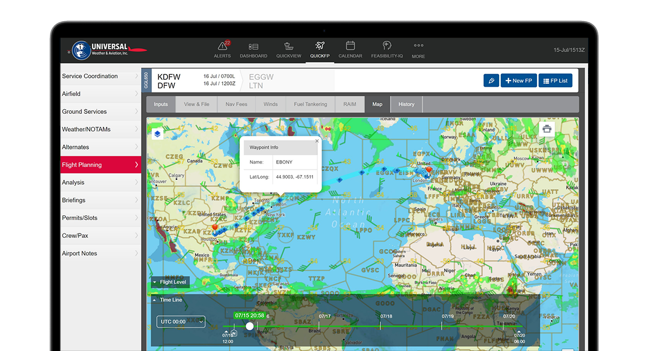Click the EBONY waypoint name value
The height and width of the screenshot is (351, 651).
tap(284, 162)
